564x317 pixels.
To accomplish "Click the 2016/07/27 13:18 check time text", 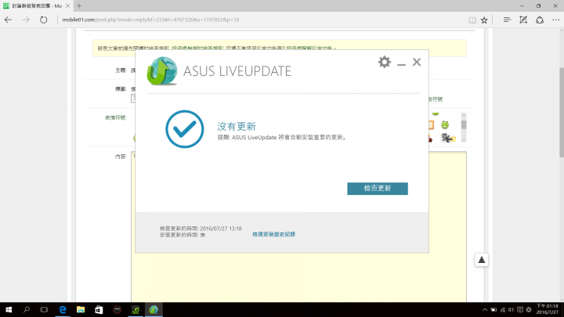I will (221, 229).
